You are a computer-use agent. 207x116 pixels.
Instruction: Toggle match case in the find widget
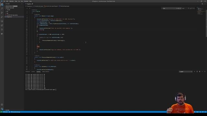[x=177, y=8]
